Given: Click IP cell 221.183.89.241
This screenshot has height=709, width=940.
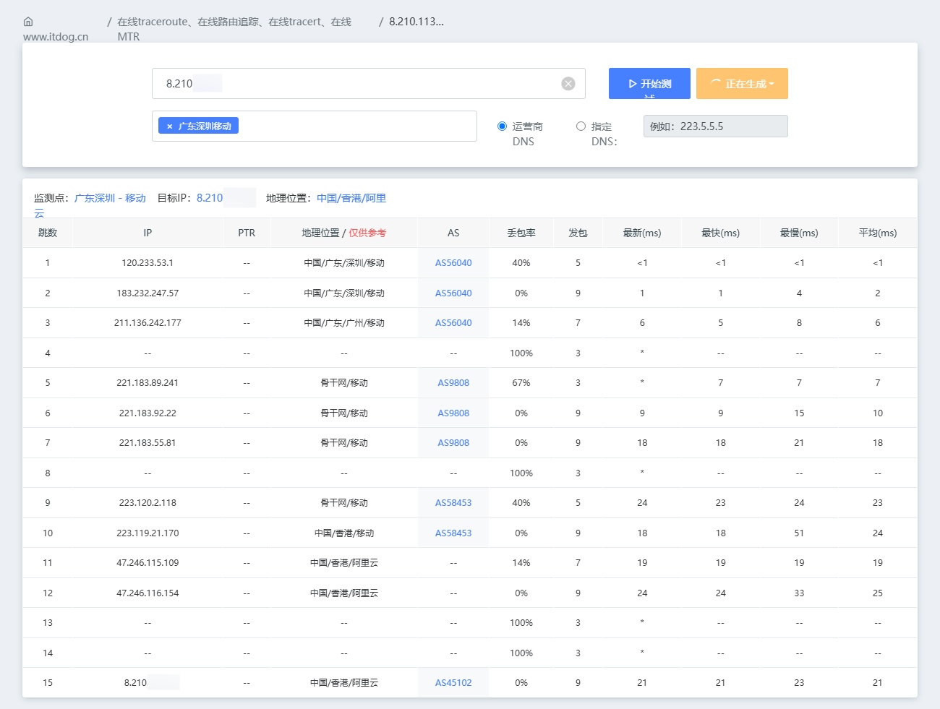Looking at the screenshot, I should (x=148, y=383).
